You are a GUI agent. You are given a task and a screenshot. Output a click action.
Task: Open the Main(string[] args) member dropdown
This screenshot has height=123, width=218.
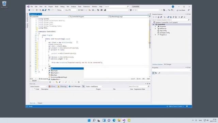click(129, 17)
